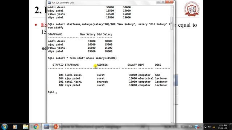Switch to the SQL Command Line taskbar button

46,127
